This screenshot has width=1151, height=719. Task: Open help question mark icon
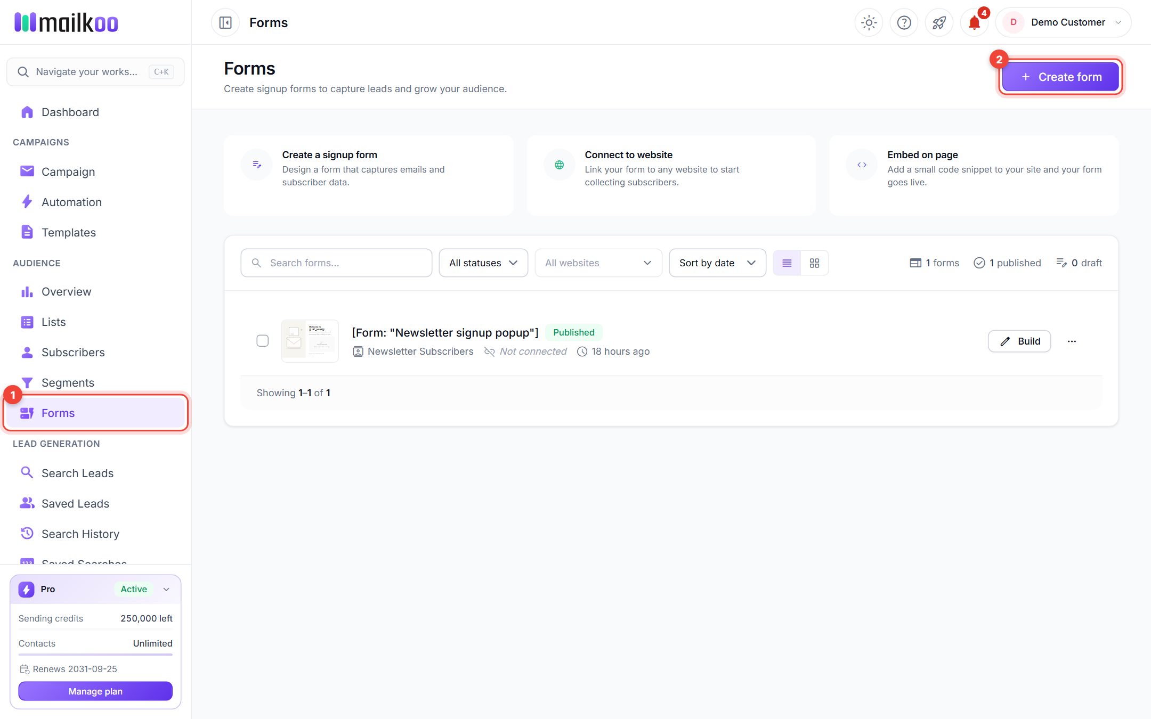tap(904, 22)
